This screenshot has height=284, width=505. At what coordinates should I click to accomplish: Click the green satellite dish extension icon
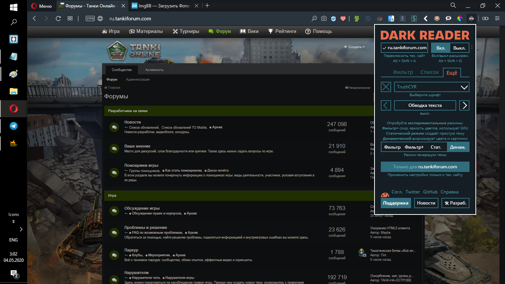(x=357, y=18)
